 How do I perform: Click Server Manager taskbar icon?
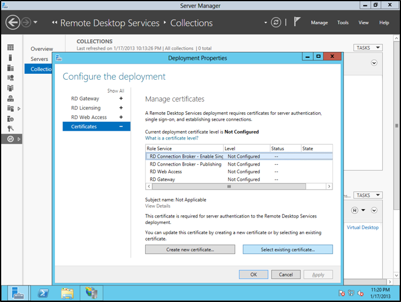(x=18, y=292)
